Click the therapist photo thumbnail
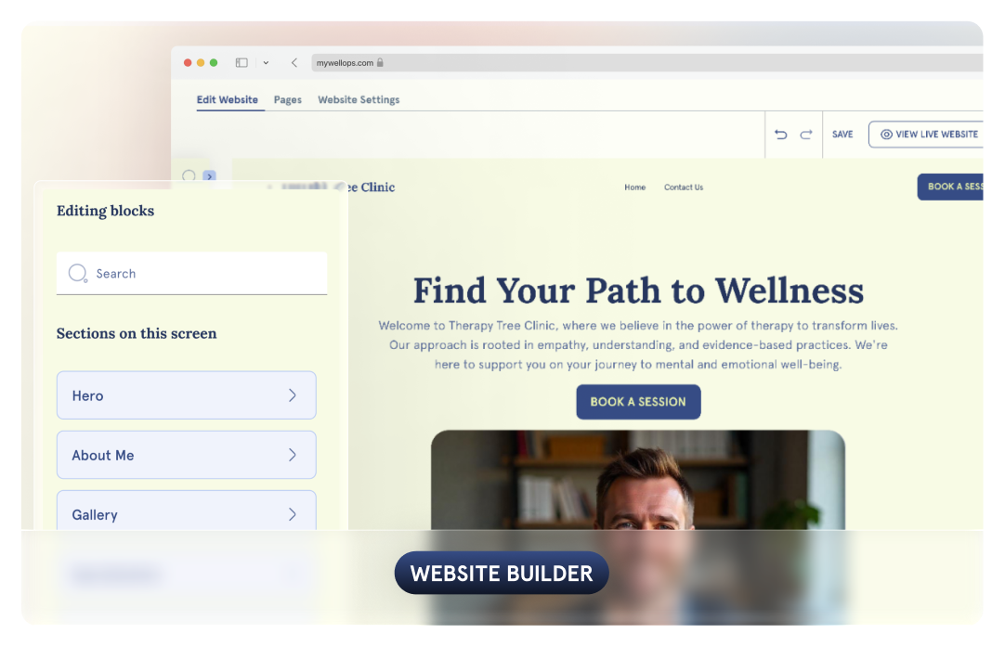1005x646 pixels. (638, 480)
